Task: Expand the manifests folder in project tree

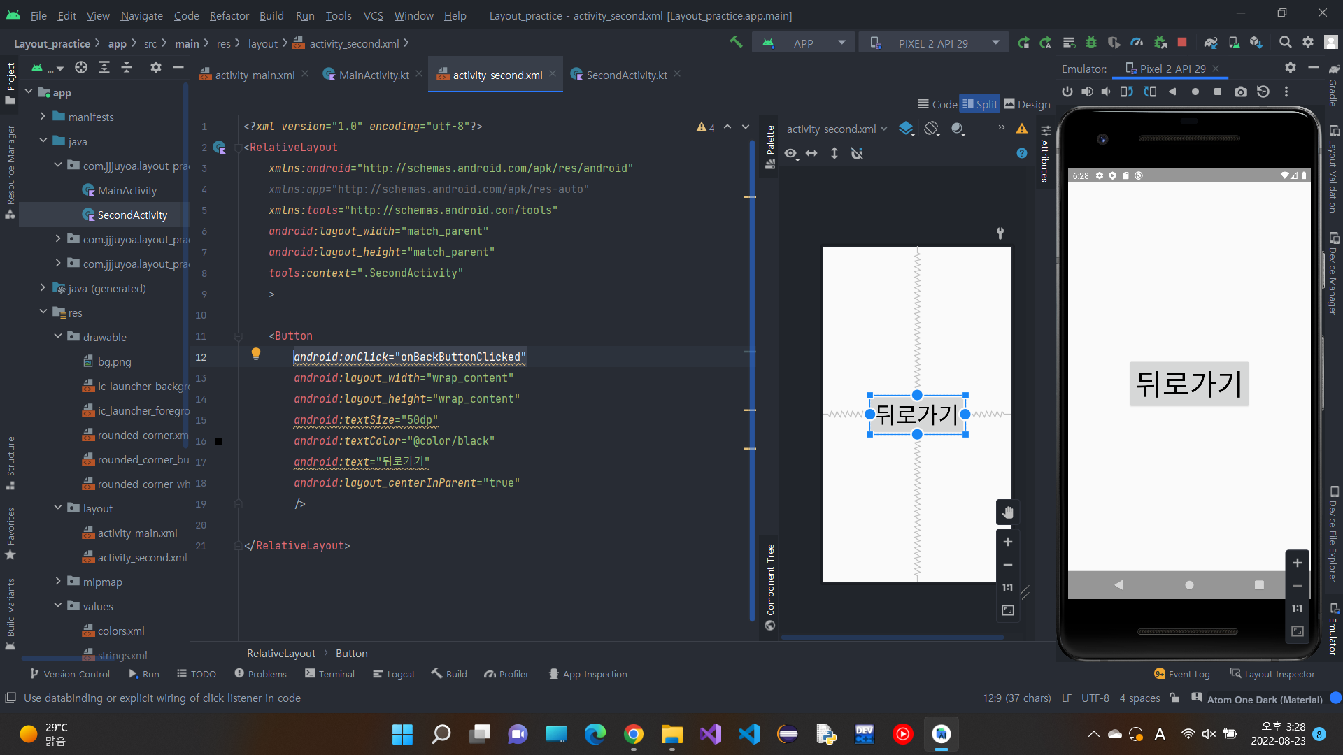Action: (x=43, y=117)
